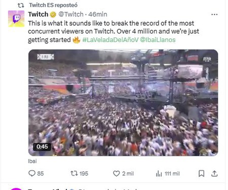The image size is (228, 190).
Task: Open the view analytics bar chart icon
Action: pyautogui.click(x=159, y=173)
